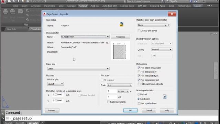
Task: Click the Undo arrow in quick access toolbar
Action: 32,1
